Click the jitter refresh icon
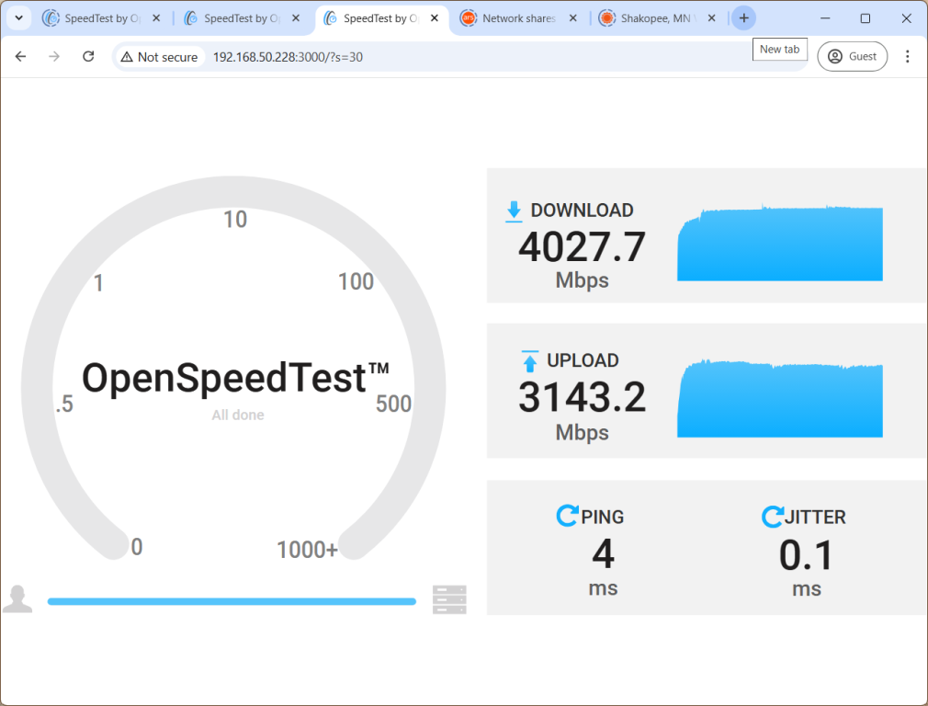The height and width of the screenshot is (706, 928). pyautogui.click(x=772, y=517)
